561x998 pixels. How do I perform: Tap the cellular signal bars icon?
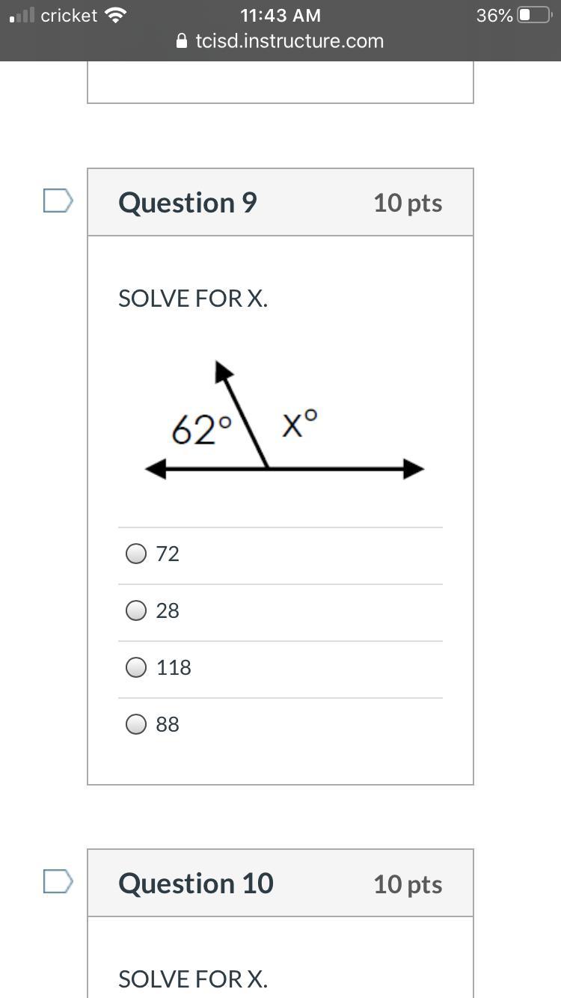tap(22, 15)
